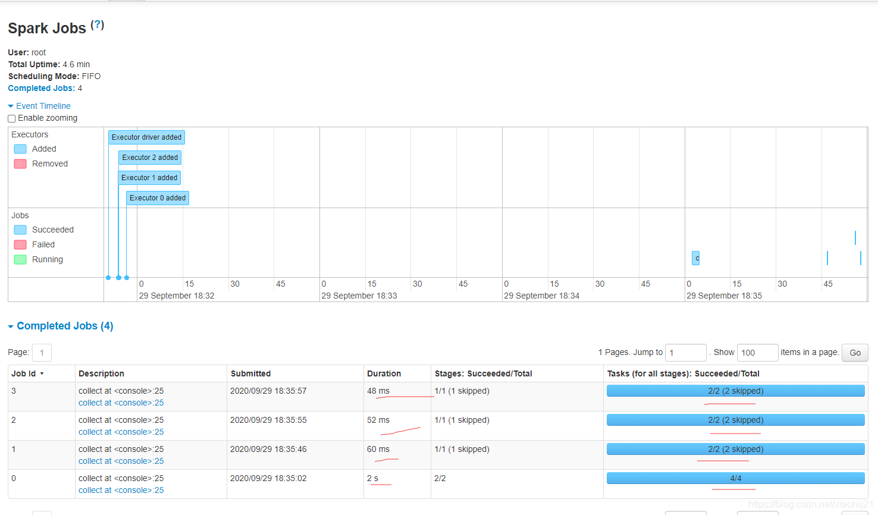
Task: Click job 2 tasks progress bar
Action: pos(736,420)
